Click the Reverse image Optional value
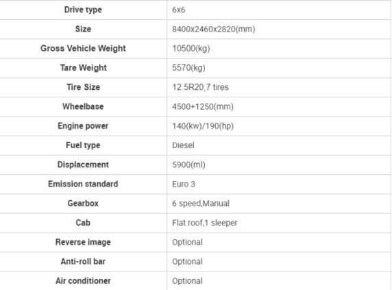This screenshot has width=392, height=290. point(187,242)
